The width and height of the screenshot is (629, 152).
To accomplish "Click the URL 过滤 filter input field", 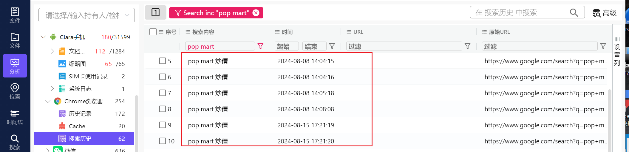I will coord(404,46).
